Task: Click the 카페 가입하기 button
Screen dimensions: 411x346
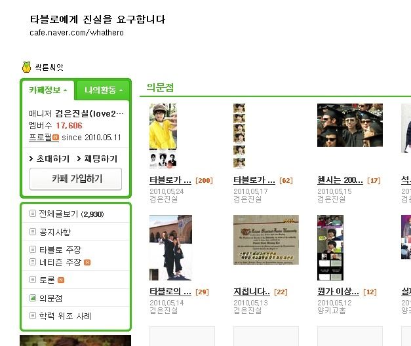Action: 76,179
